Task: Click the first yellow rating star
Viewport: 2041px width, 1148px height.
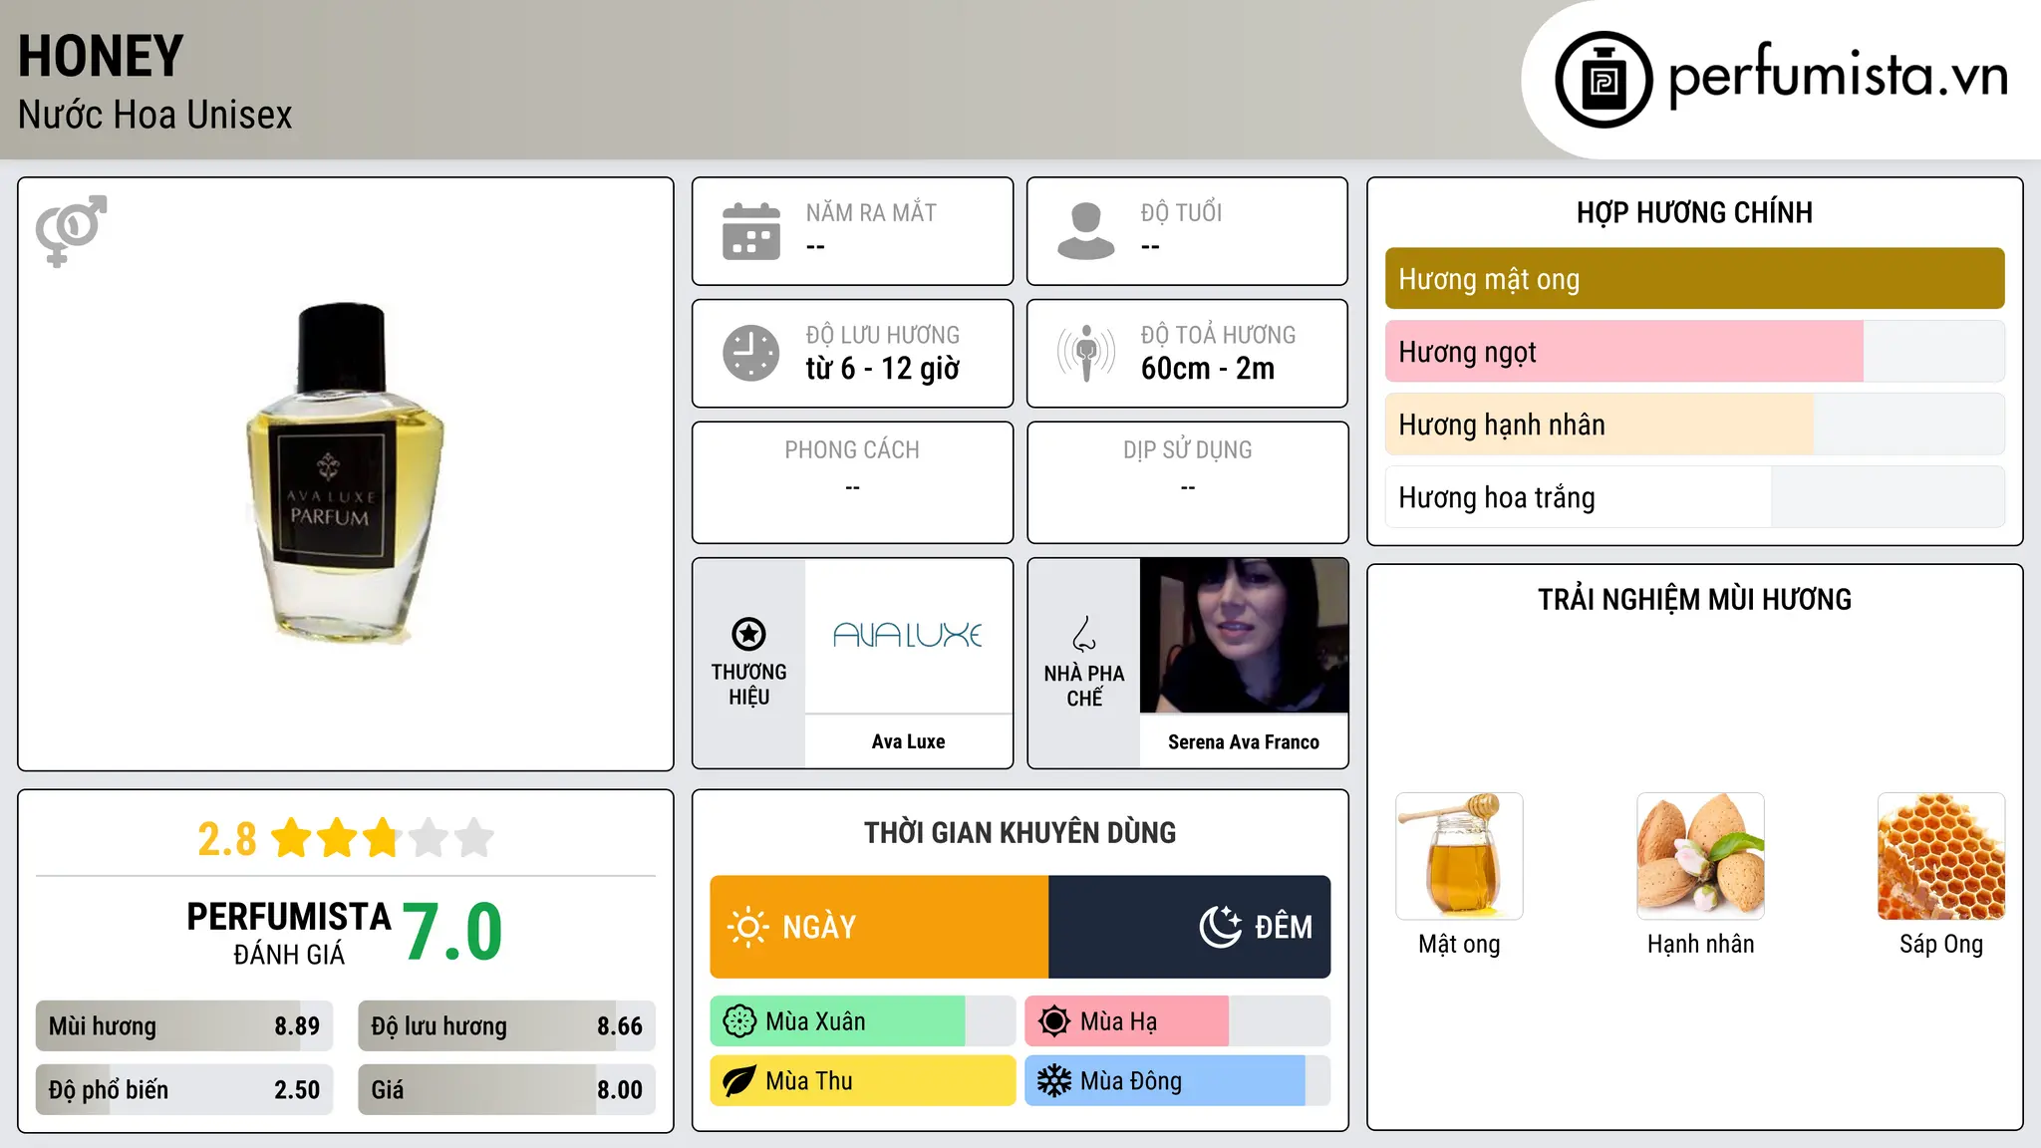Action: 292,838
